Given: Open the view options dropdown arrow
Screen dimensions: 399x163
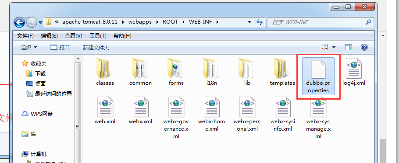Looking at the screenshot, I should (334, 47).
